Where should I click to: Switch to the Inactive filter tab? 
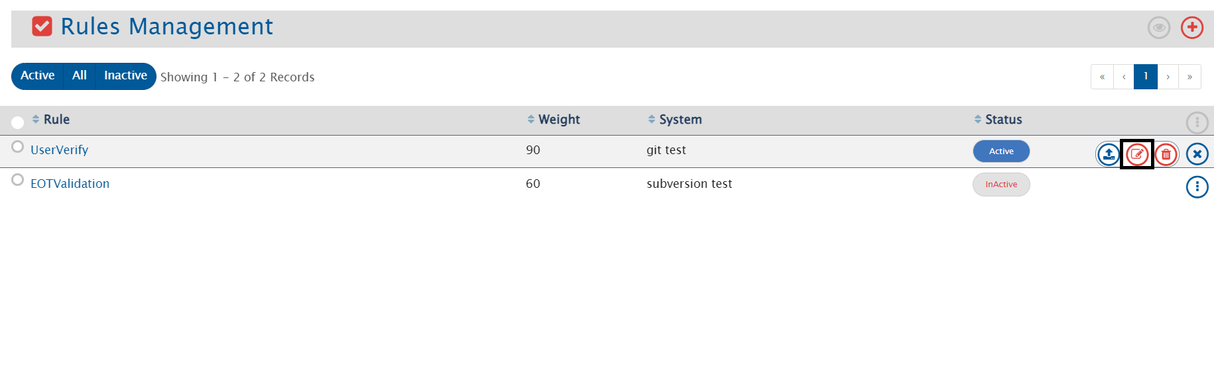pos(125,76)
